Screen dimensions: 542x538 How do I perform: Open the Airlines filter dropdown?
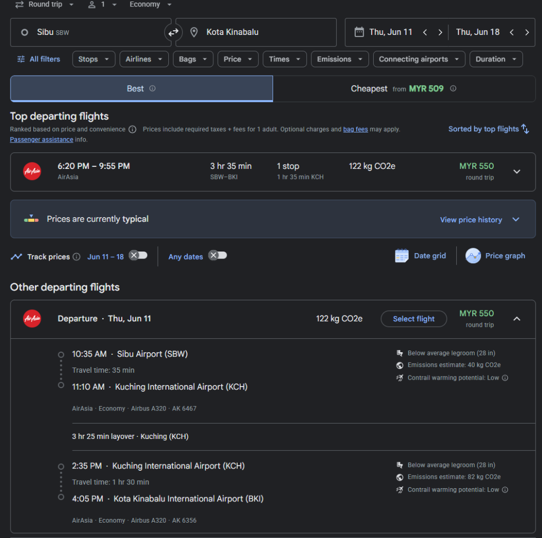(x=144, y=59)
